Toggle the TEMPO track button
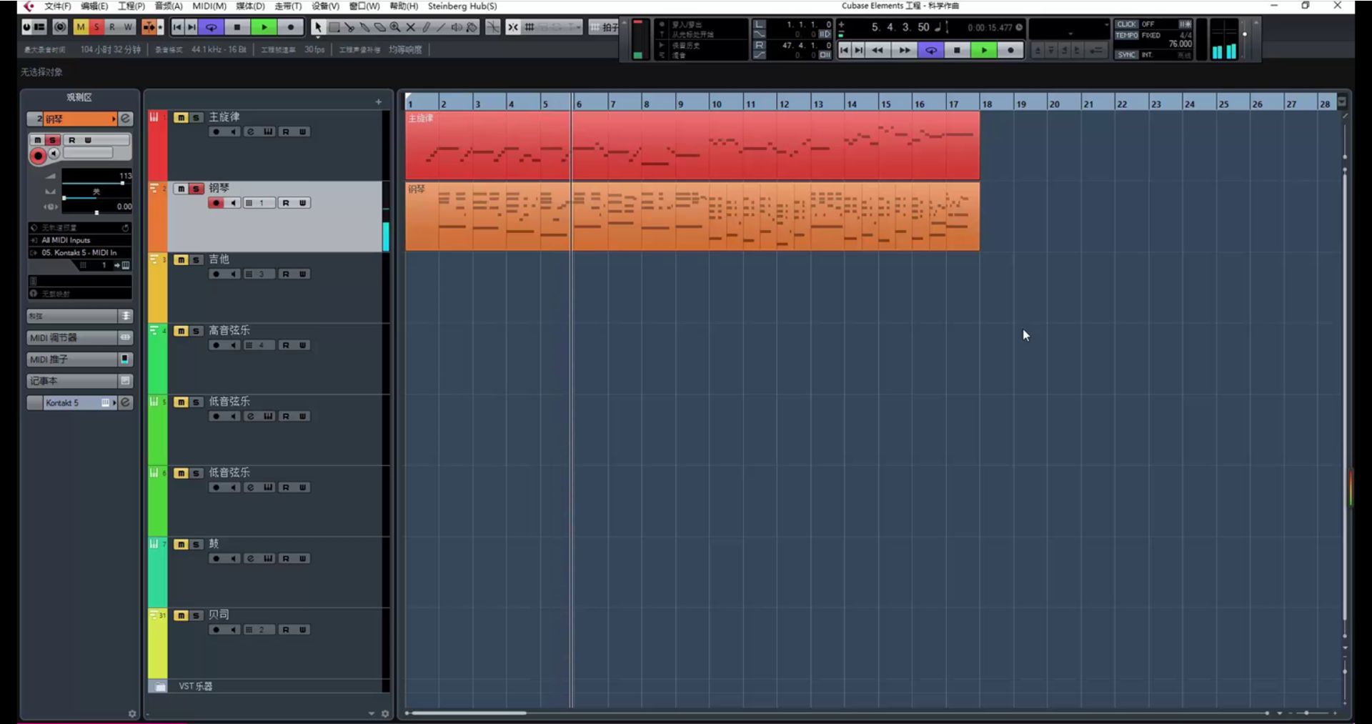The image size is (1372, 724). click(1126, 35)
